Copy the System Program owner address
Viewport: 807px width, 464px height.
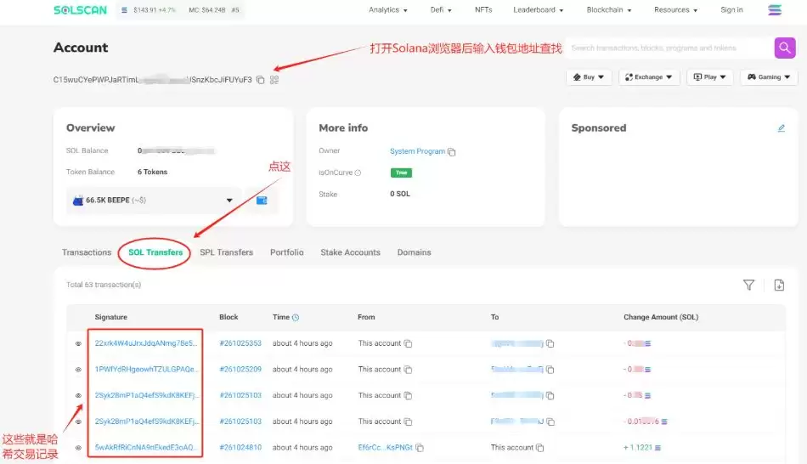pos(452,152)
